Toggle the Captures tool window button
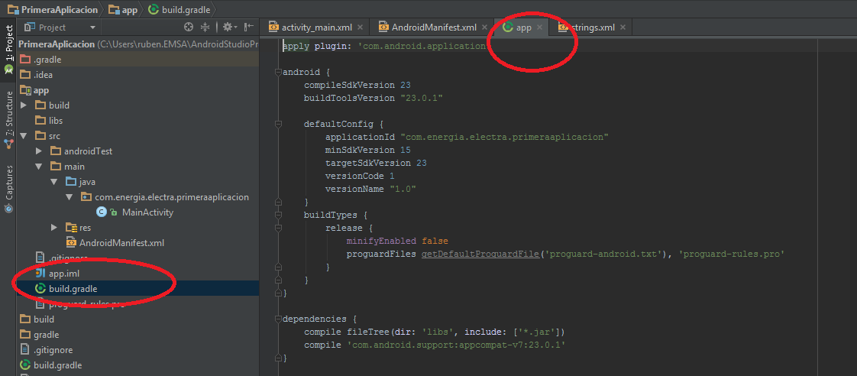This screenshot has width=857, height=376. (x=8, y=189)
